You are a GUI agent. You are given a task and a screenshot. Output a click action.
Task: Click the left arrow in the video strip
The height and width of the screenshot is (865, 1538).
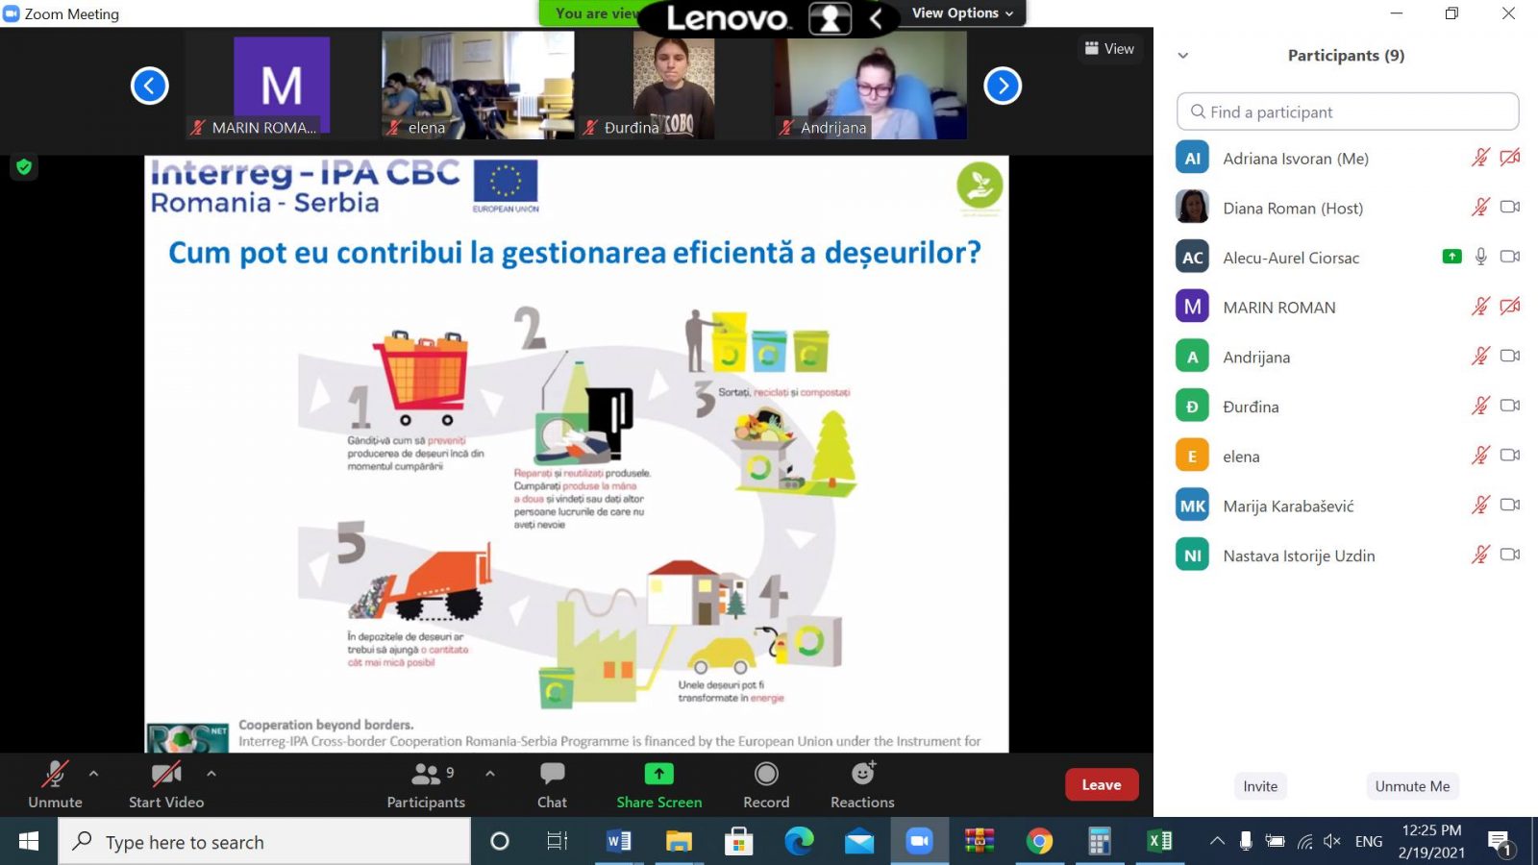[149, 86]
